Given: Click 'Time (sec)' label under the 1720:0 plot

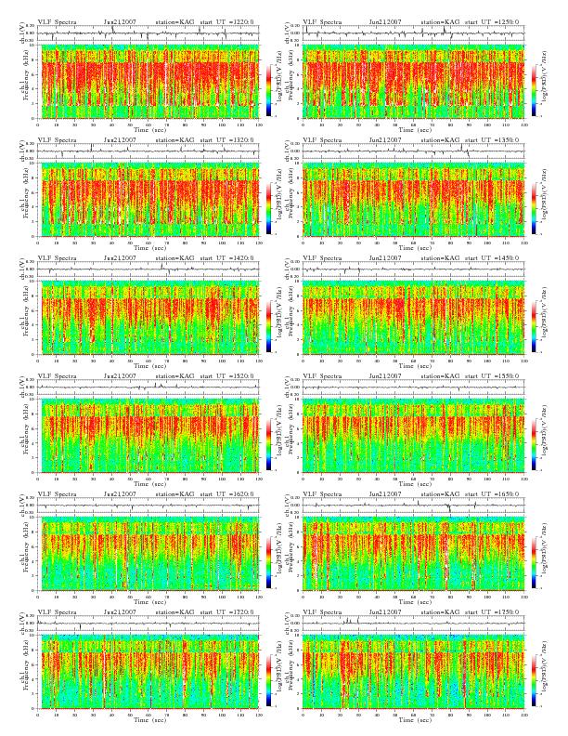Looking at the screenshot, I should point(148,719).
